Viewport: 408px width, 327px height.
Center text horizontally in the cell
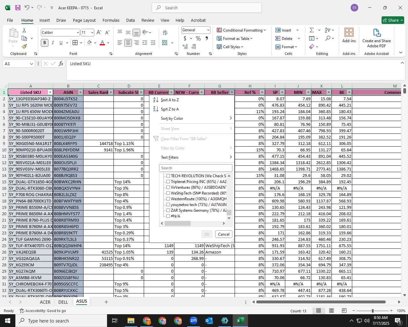point(128,43)
